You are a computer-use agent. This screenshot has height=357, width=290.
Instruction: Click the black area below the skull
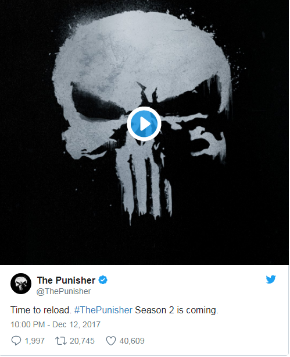[x=144, y=246]
